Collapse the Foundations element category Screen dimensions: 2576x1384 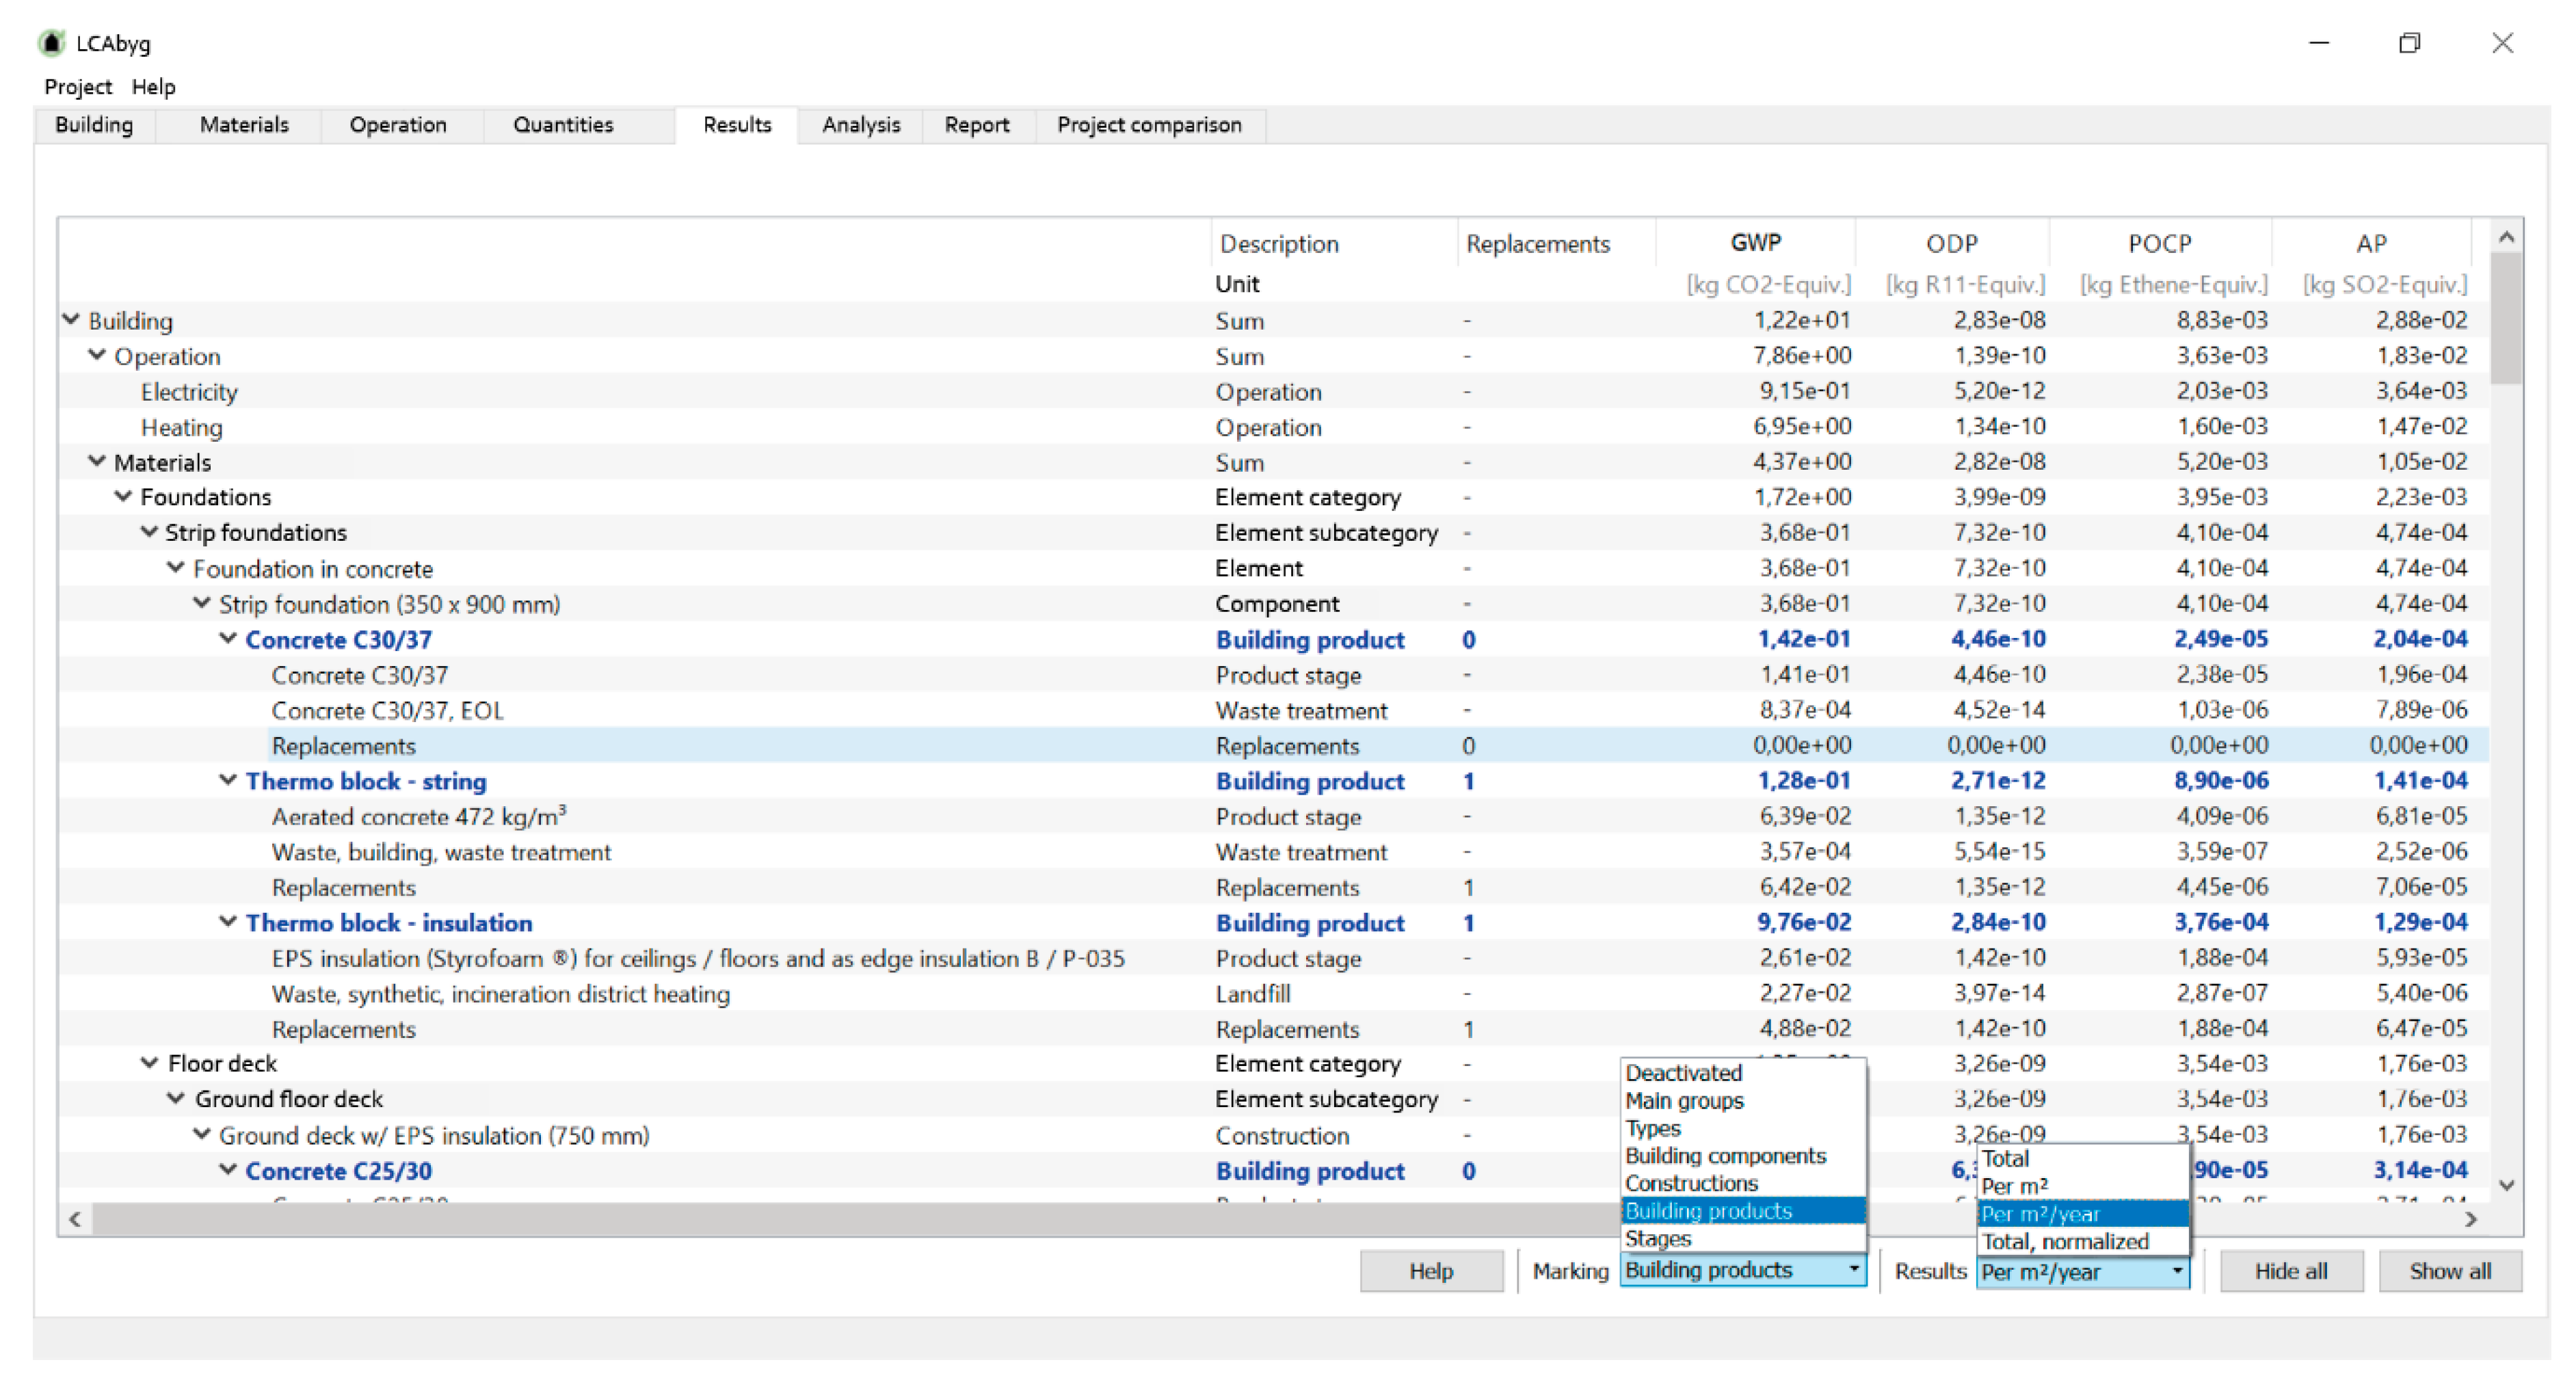tap(123, 496)
